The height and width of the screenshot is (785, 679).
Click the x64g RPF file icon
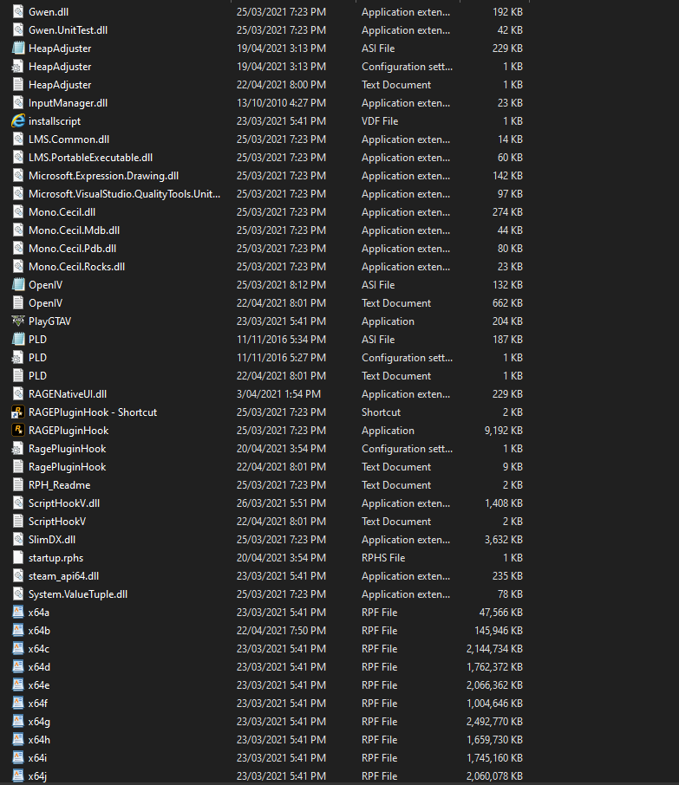[18, 722]
